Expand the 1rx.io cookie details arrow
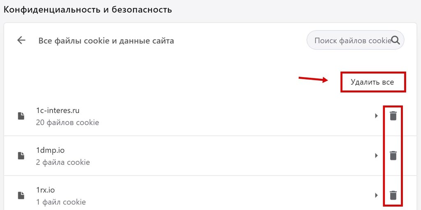This screenshot has height=210, width=421. 376,195
